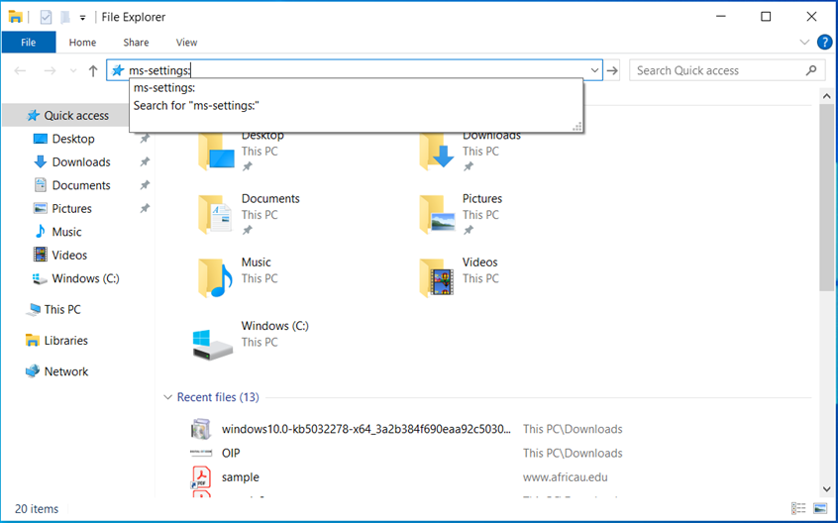Select Quick access in navigation pane
Screen dimensions: 838x523
[76, 115]
